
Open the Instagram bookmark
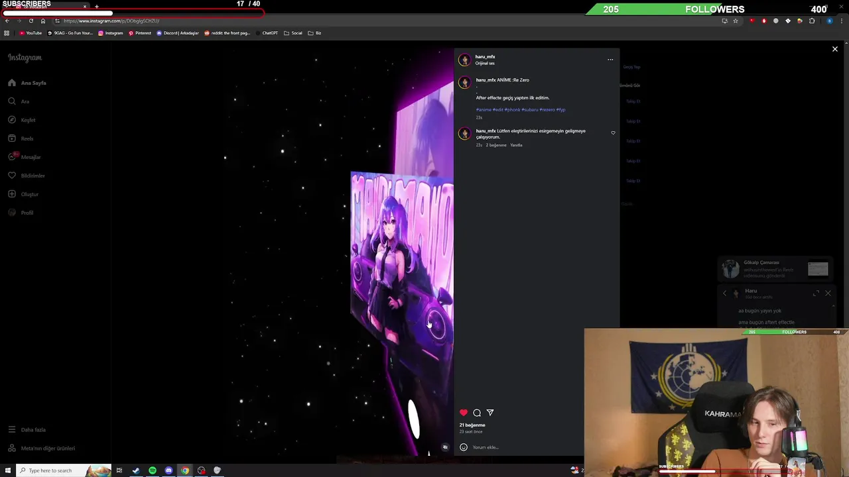pos(111,33)
